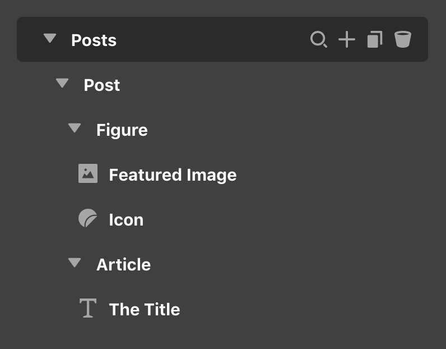446x349 pixels.
Task: Click the Featured Image picture icon
Action: point(88,173)
